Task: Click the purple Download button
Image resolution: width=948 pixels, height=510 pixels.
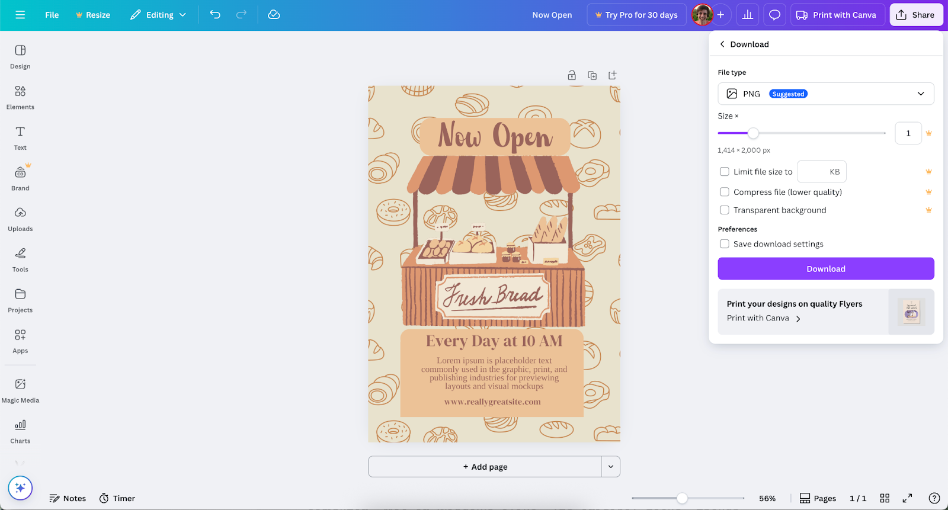Action: pyautogui.click(x=825, y=269)
